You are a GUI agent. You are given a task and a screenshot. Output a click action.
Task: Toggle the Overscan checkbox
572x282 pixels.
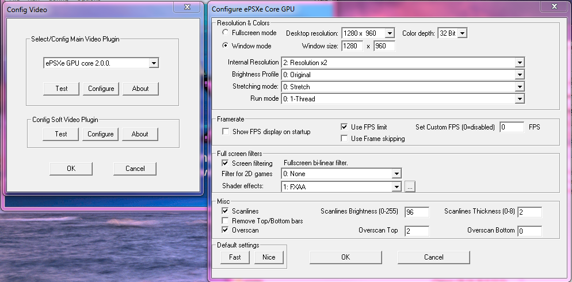coord(226,230)
